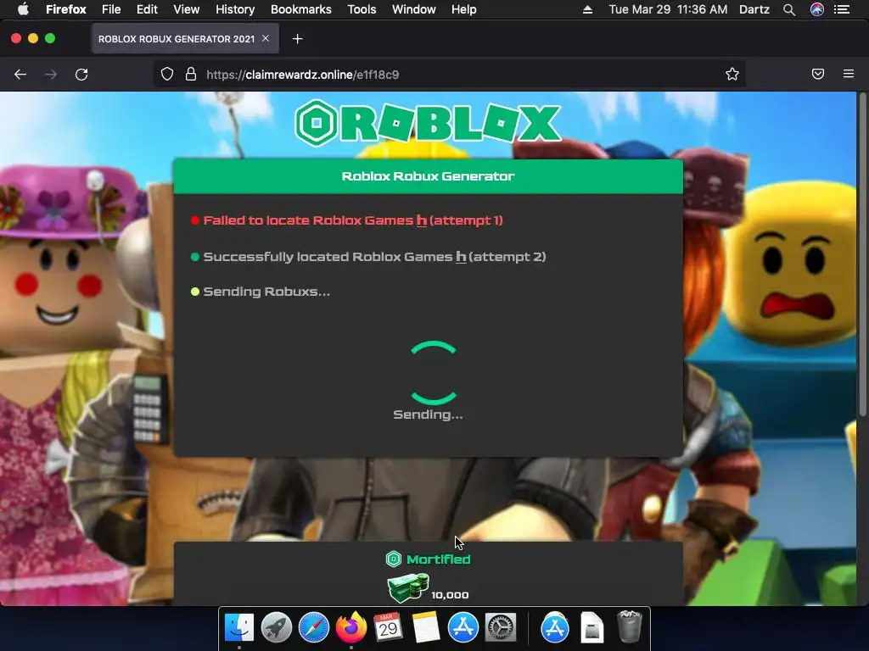Viewport: 869px width, 651px height.
Task: Open Launchpad from the dock
Action: (x=277, y=627)
